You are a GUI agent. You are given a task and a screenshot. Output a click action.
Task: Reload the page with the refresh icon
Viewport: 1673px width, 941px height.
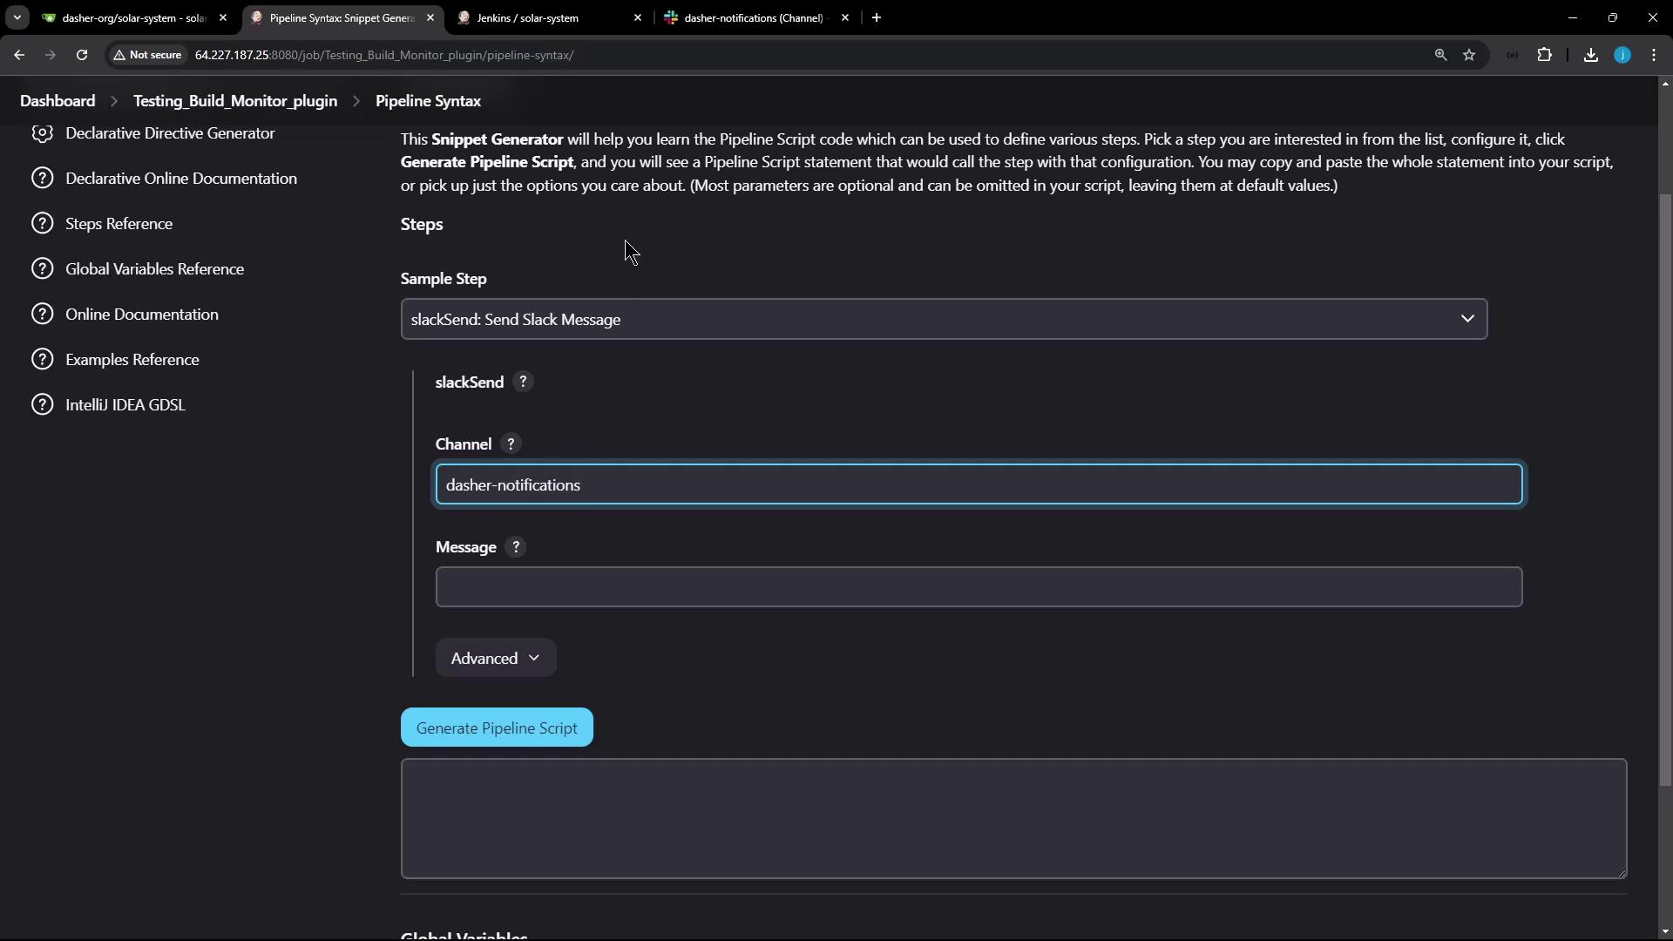pyautogui.click(x=82, y=55)
